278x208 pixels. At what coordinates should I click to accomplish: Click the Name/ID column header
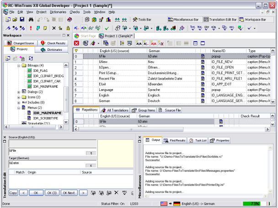click(228, 51)
